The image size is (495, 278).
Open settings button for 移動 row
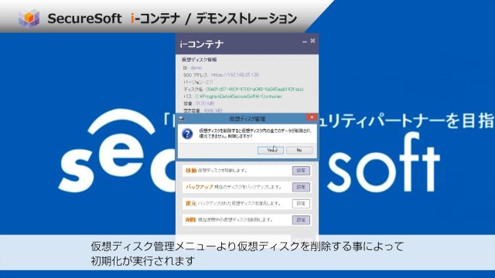(x=301, y=171)
